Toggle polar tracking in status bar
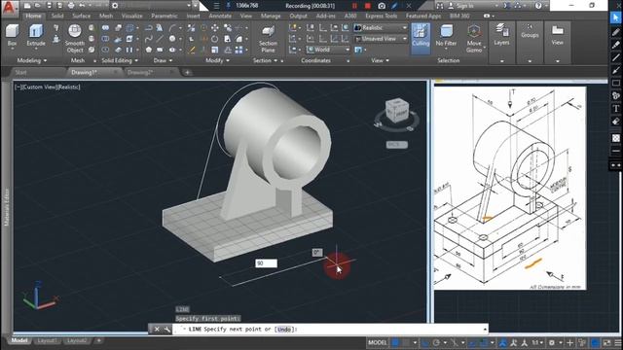 click(436, 342)
